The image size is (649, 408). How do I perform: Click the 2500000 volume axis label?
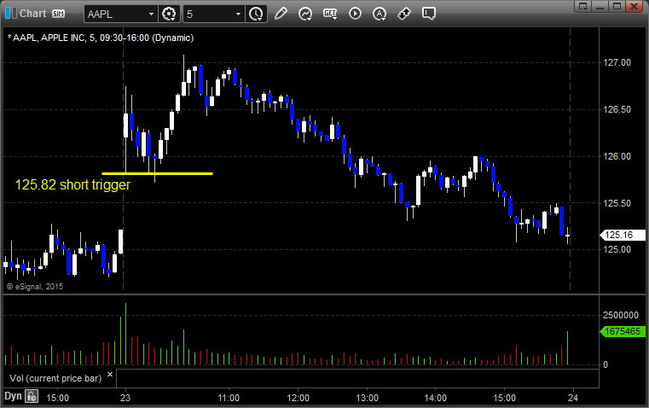pyautogui.click(x=621, y=315)
